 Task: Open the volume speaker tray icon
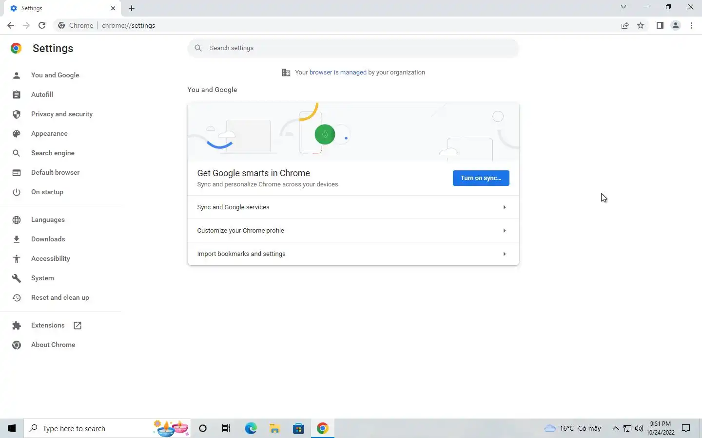(639, 428)
